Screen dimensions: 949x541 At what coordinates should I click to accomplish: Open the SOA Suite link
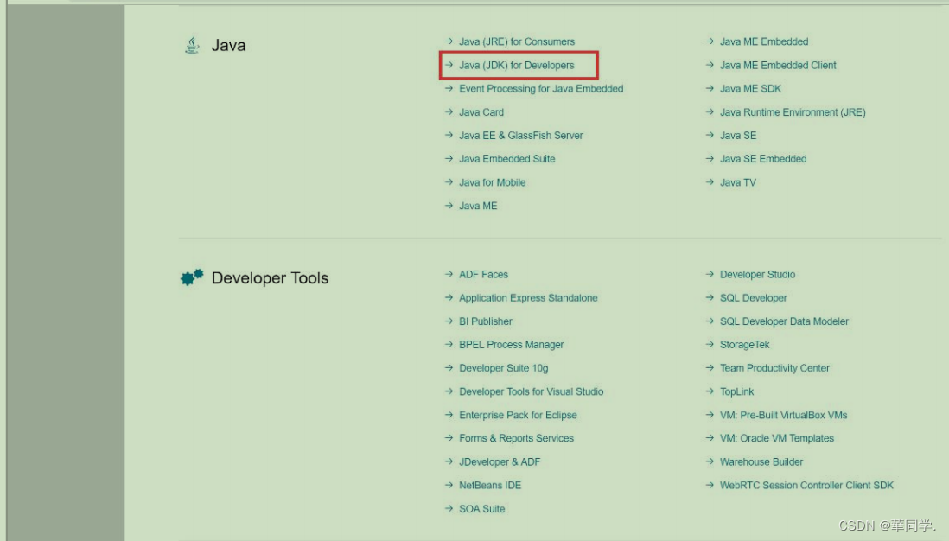pyautogui.click(x=481, y=509)
